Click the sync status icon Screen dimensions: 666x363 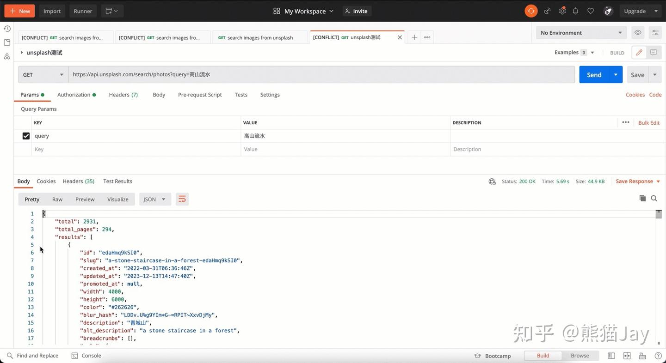point(531,11)
